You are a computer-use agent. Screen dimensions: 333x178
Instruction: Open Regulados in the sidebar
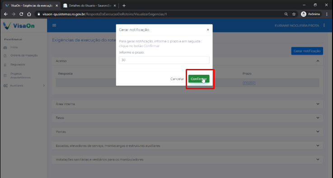[18, 64]
